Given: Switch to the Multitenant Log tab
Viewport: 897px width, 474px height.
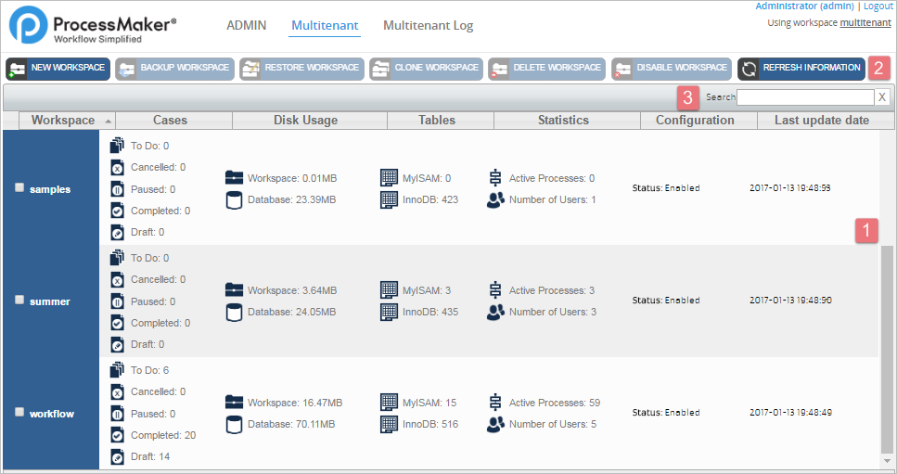Looking at the screenshot, I should 428,26.
